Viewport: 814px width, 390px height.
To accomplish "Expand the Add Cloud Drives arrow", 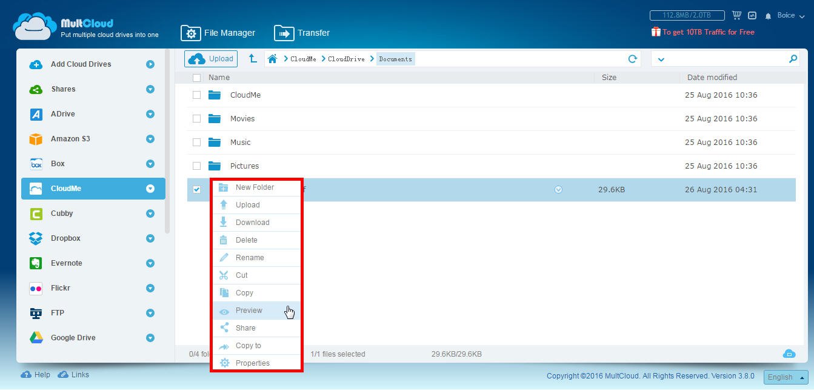I will (x=150, y=64).
